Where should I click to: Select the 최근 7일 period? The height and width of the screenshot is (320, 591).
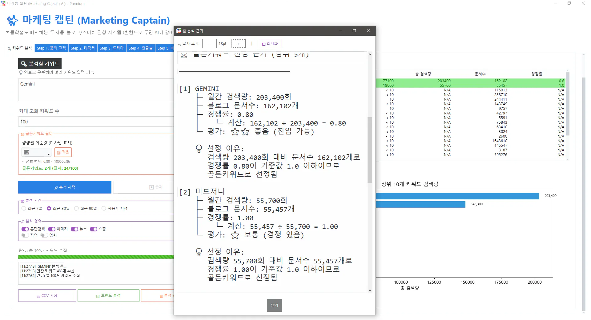click(x=32, y=209)
